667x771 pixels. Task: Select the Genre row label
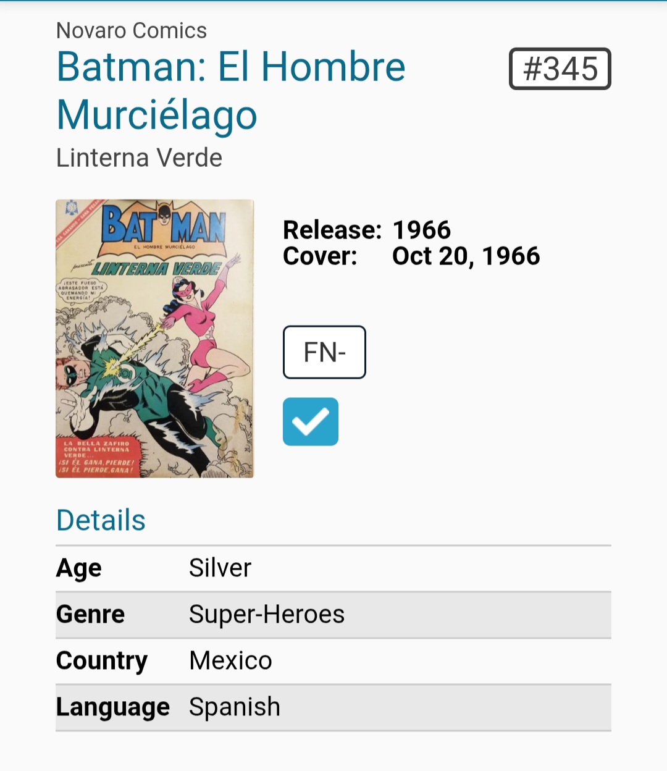91,615
